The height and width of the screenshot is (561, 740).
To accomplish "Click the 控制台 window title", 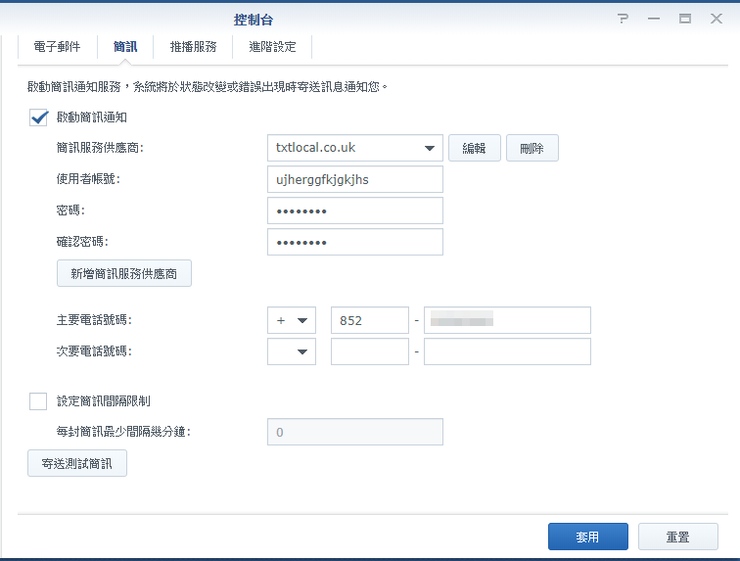I will (254, 20).
